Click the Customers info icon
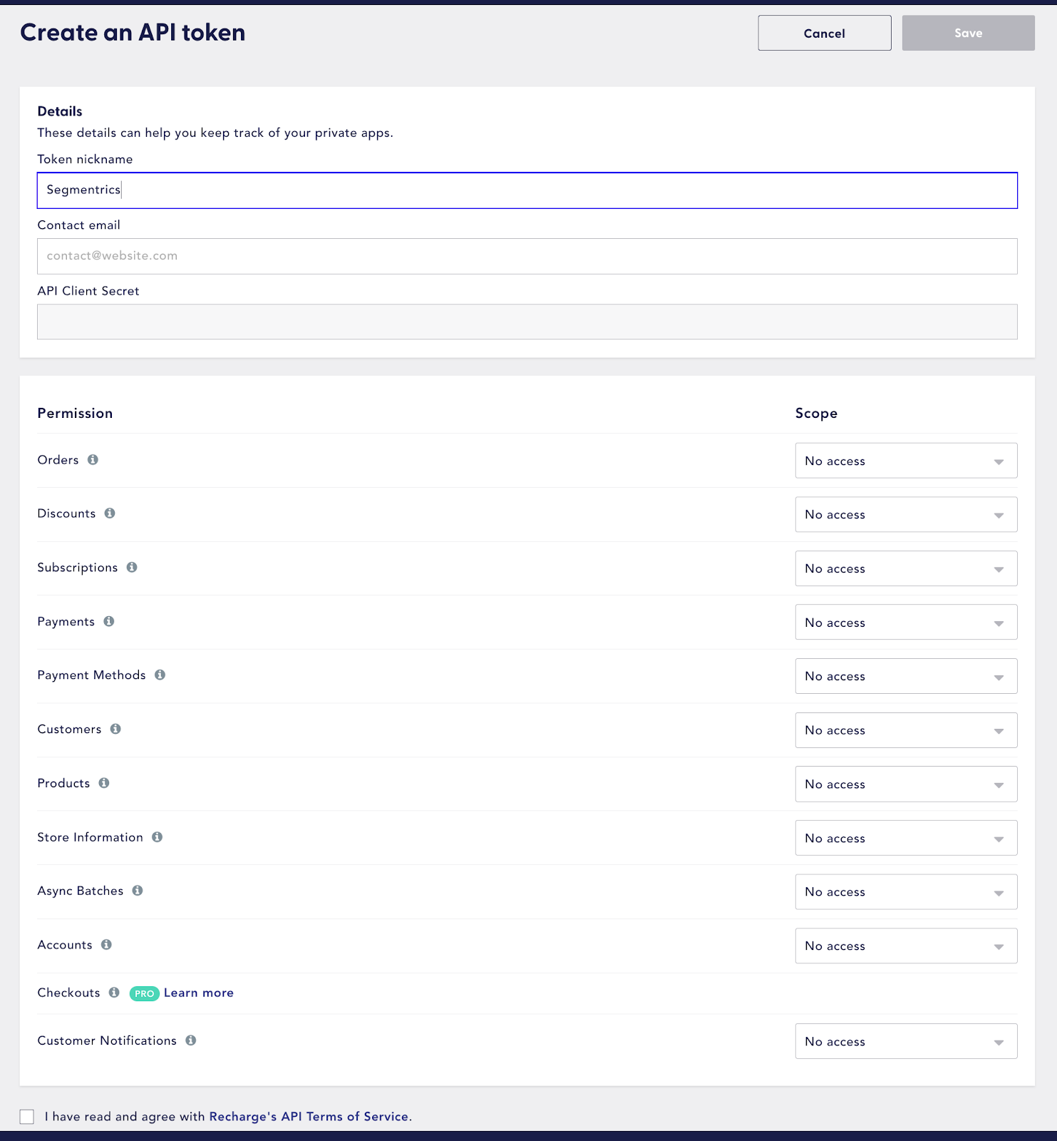This screenshot has width=1057, height=1141. [x=115, y=729]
